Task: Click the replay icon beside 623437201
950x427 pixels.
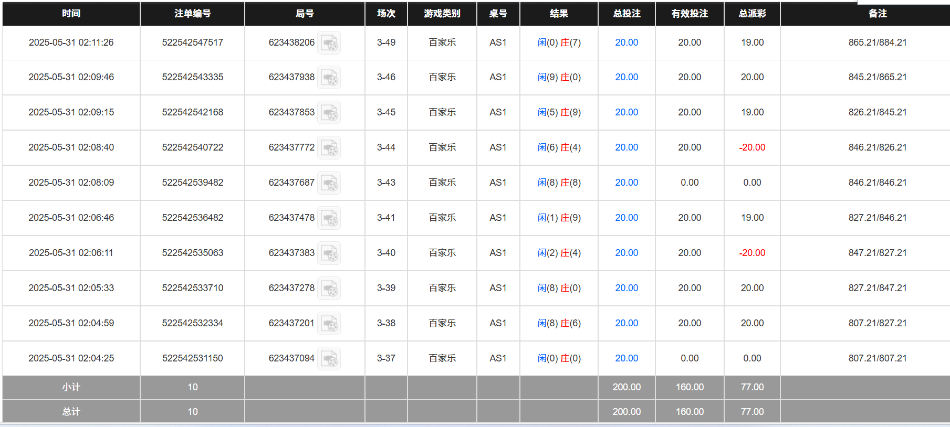Action: pos(329,324)
